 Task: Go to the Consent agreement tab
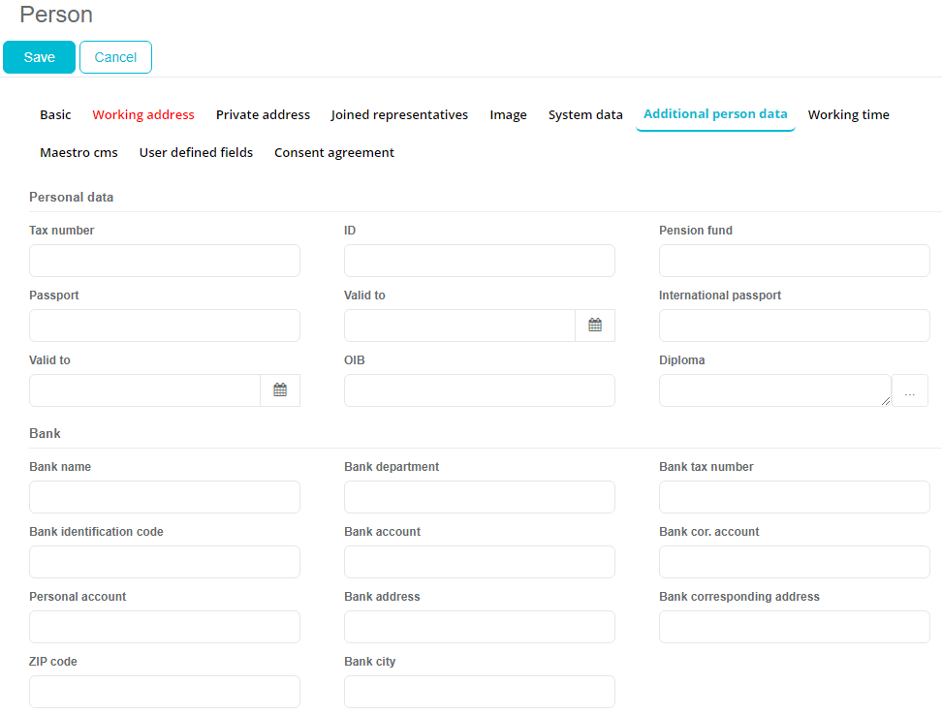point(334,152)
